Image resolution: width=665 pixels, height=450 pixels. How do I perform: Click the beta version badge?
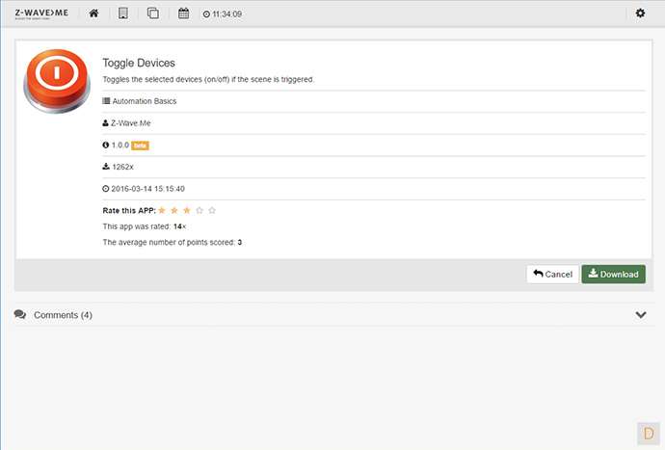point(140,146)
